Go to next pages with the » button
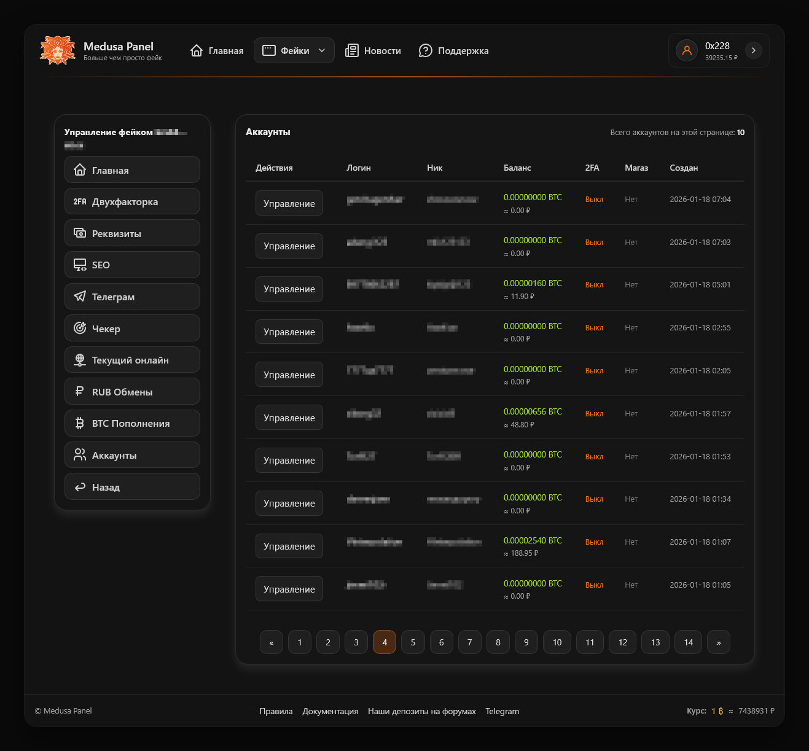 pyautogui.click(x=718, y=642)
